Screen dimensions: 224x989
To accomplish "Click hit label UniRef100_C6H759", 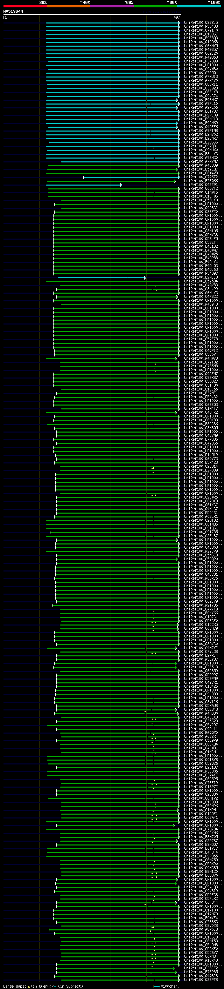I will tap(201, 860).
